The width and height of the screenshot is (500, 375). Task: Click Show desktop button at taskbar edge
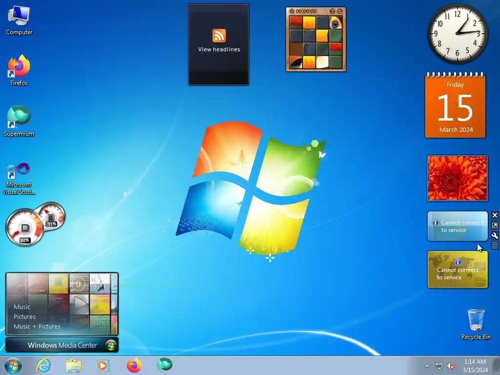(x=497, y=365)
